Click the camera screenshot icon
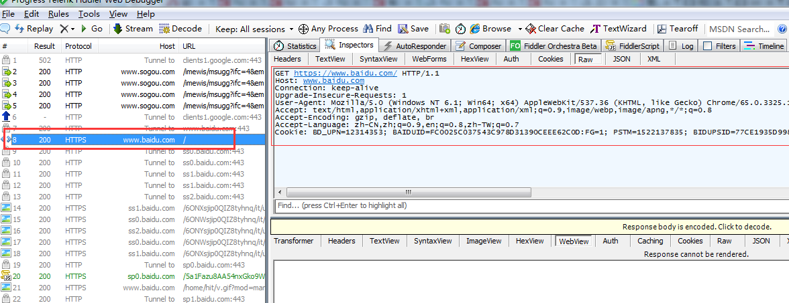 [x=444, y=29]
